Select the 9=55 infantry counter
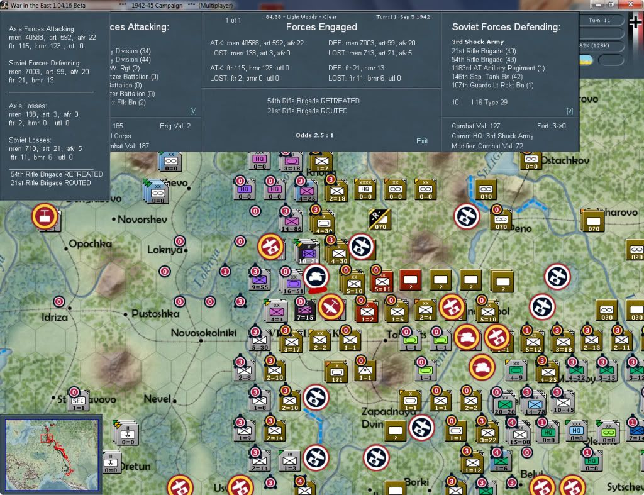 259,281
